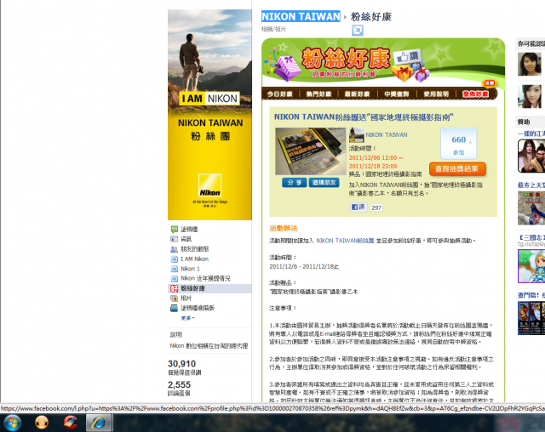Screen dimensions: 545x432
Task: Open the highlighted NIKON TAIWAN page title
Action: (x=301, y=16)
